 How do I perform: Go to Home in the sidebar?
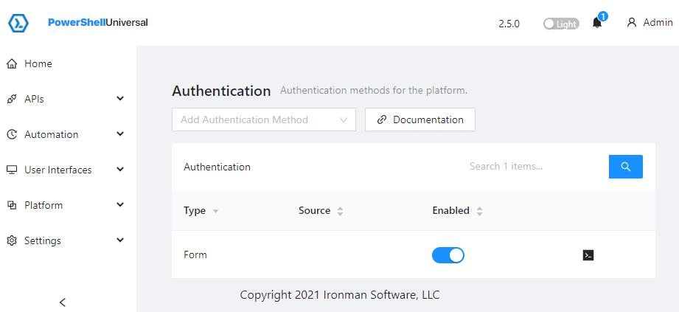38,63
